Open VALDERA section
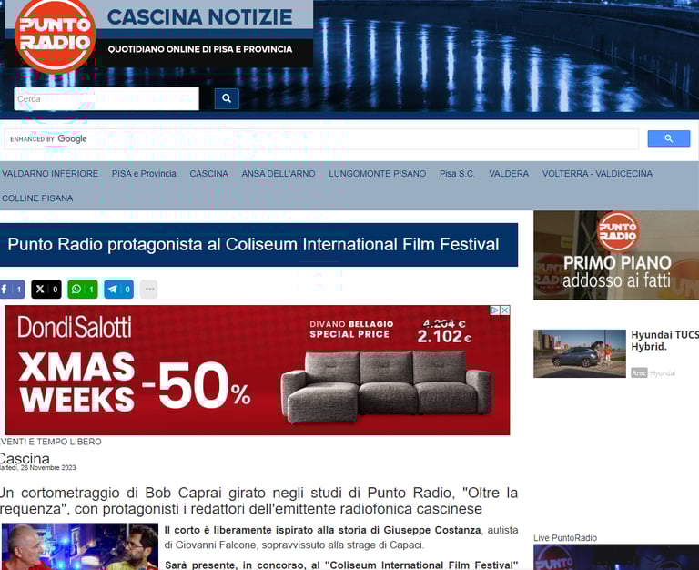The width and height of the screenshot is (699, 570). point(509,174)
